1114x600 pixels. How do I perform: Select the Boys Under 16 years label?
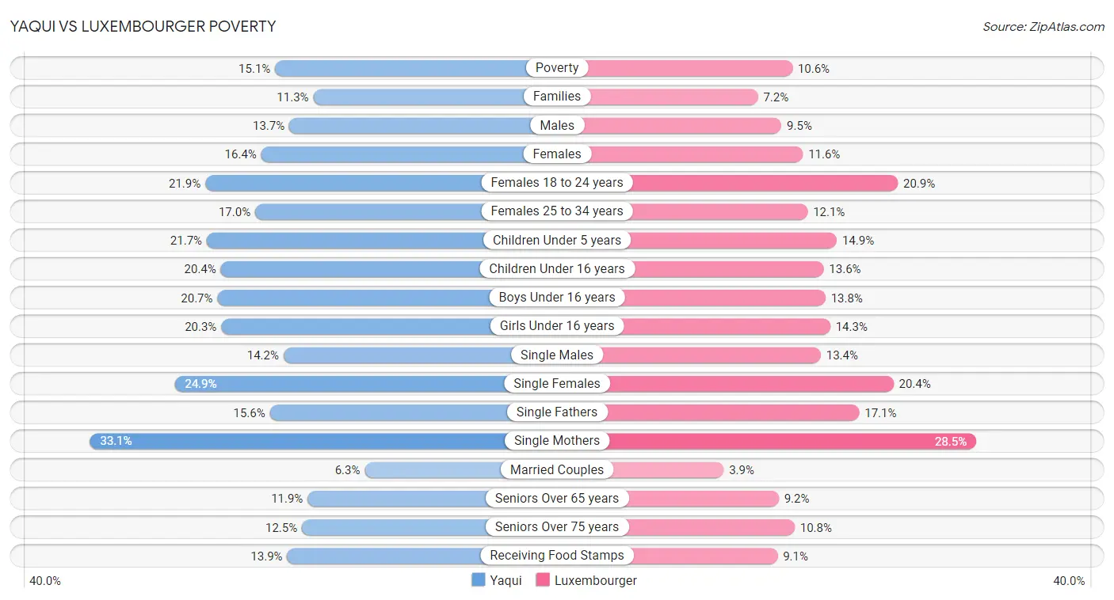pyautogui.click(x=557, y=298)
